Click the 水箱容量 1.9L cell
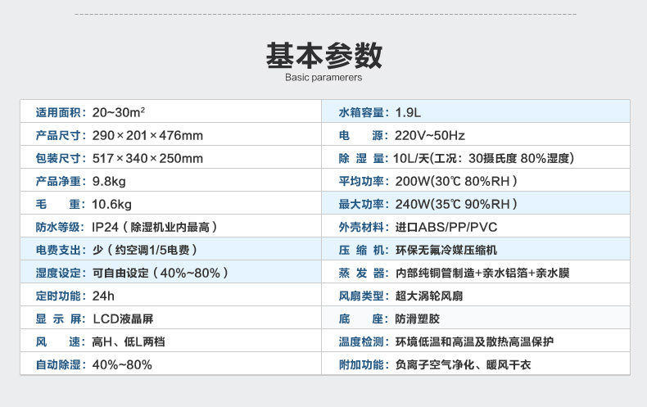The width and height of the screenshot is (647, 407). pyautogui.click(x=475, y=112)
